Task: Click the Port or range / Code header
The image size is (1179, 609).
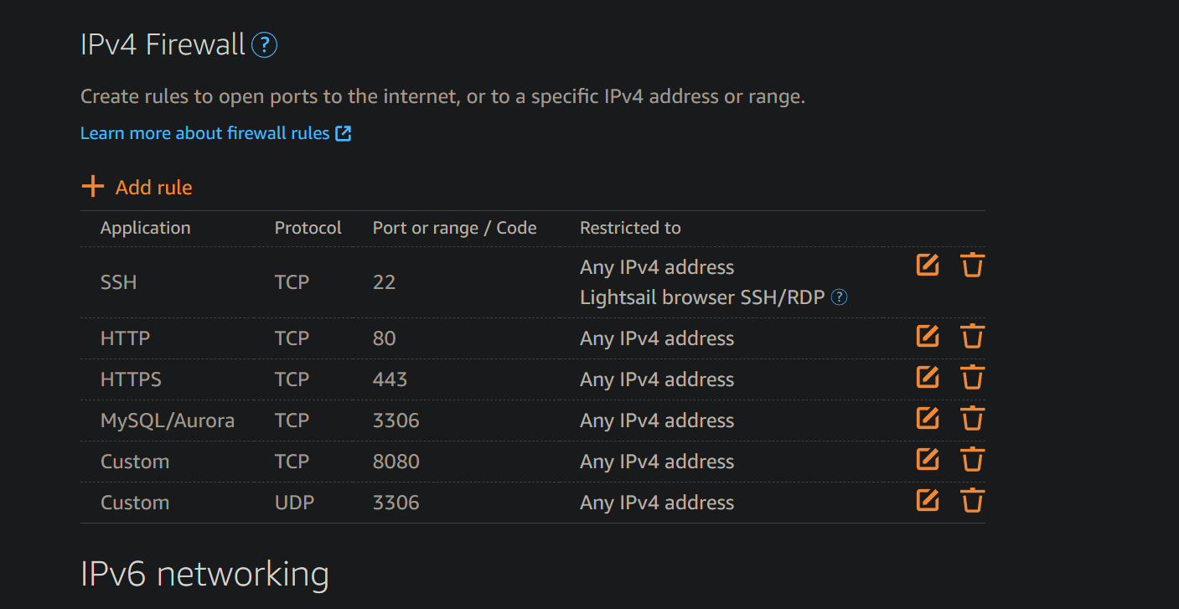Action: coord(454,227)
